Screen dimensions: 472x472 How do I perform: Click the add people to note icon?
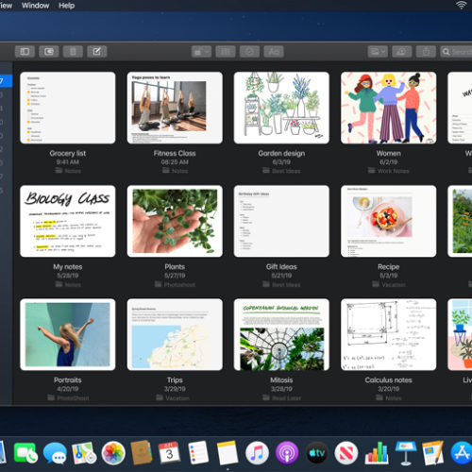[x=402, y=51]
